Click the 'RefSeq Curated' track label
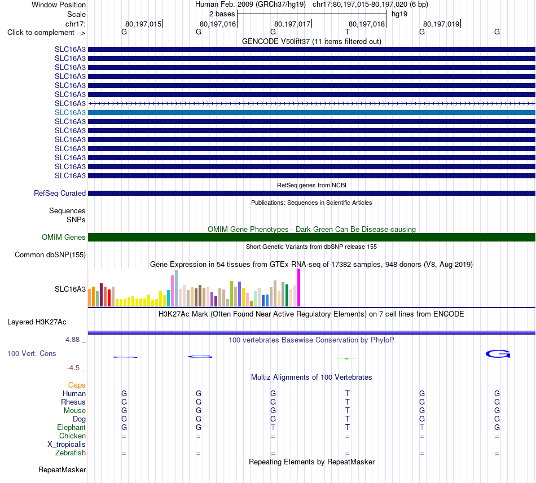Viewport: 536px width, 483px height. pyautogui.click(x=60, y=193)
